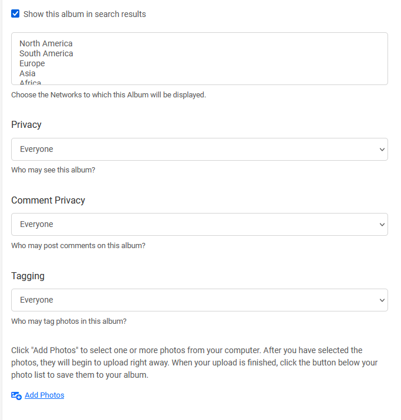Choose Europe in the Networks list
Viewport: 401px width, 420px height.
[32, 63]
